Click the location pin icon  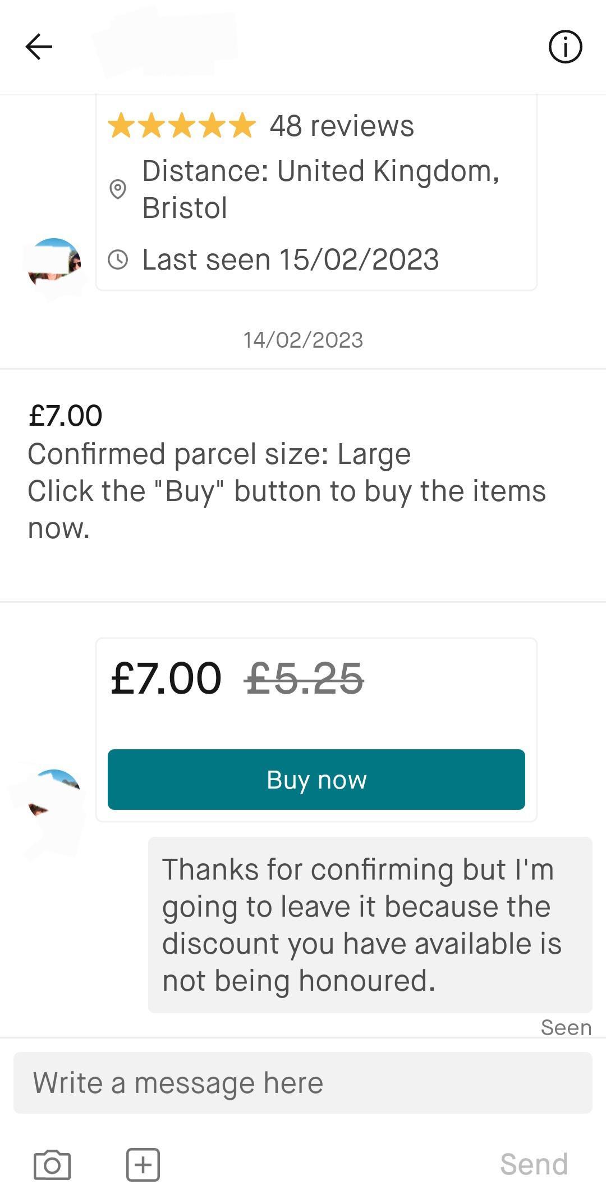tap(118, 189)
